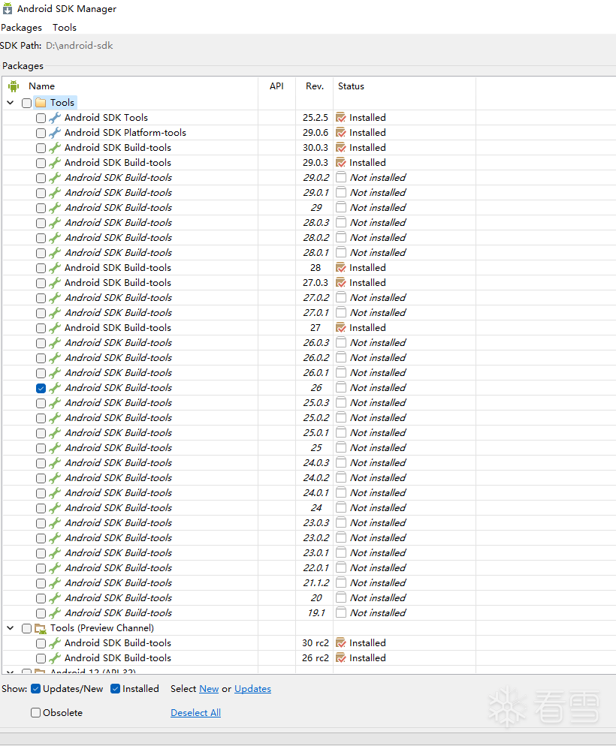This screenshot has width=616, height=746.
Task: Collapse the Tools tree group
Action: pyautogui.click(x=10, y=102)
